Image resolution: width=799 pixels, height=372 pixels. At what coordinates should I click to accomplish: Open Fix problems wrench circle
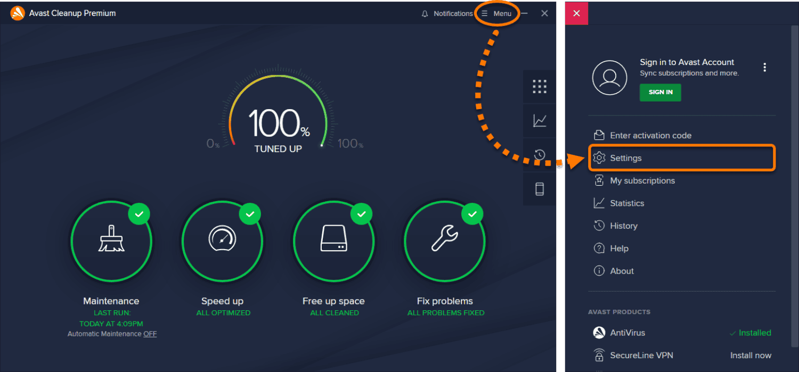pyautogui.click(x=445, y=242)
